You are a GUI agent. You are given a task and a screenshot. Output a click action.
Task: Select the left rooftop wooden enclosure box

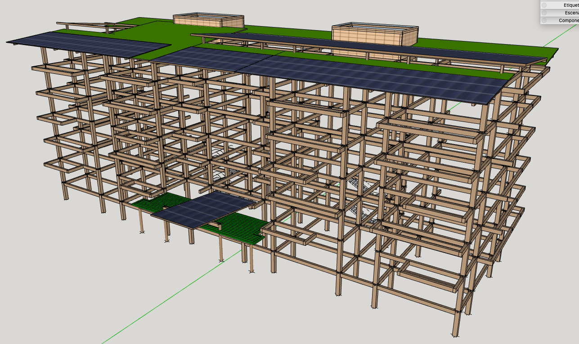pyautogui.click(x=209, y=21)
